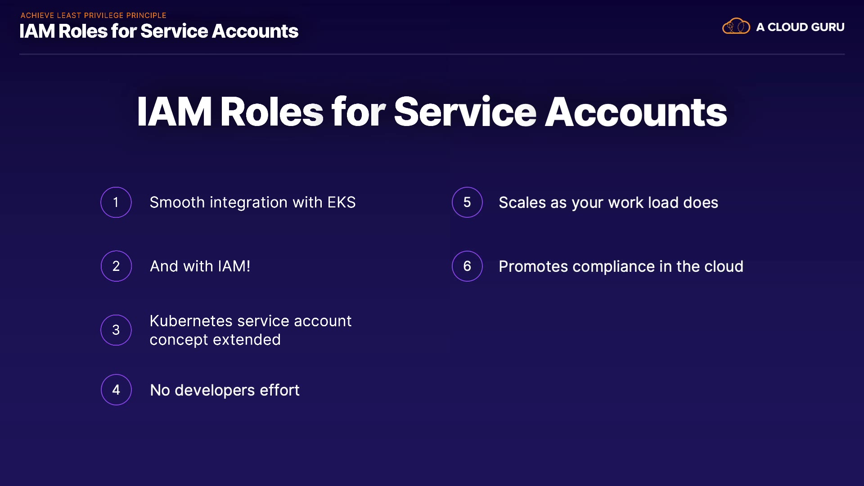
Task: Select the 'No developers effort' text
Action: pyautogui.click(x=225, y=390)
